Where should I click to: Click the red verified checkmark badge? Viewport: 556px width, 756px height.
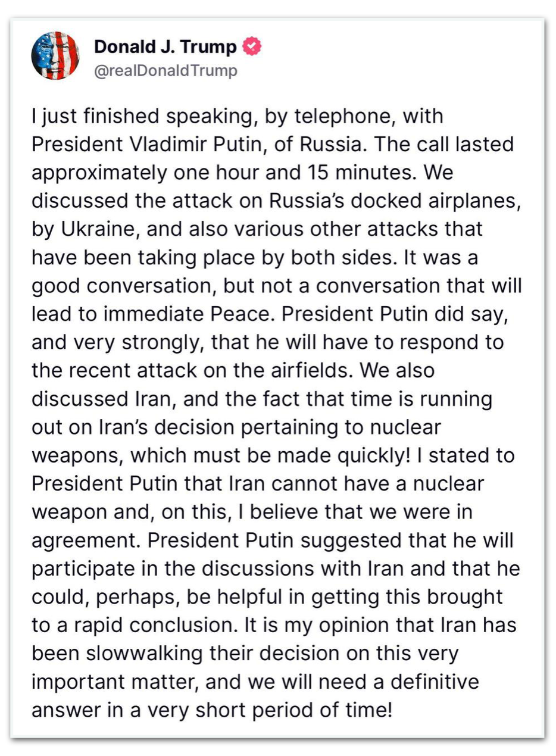click(x=253, y=46)
